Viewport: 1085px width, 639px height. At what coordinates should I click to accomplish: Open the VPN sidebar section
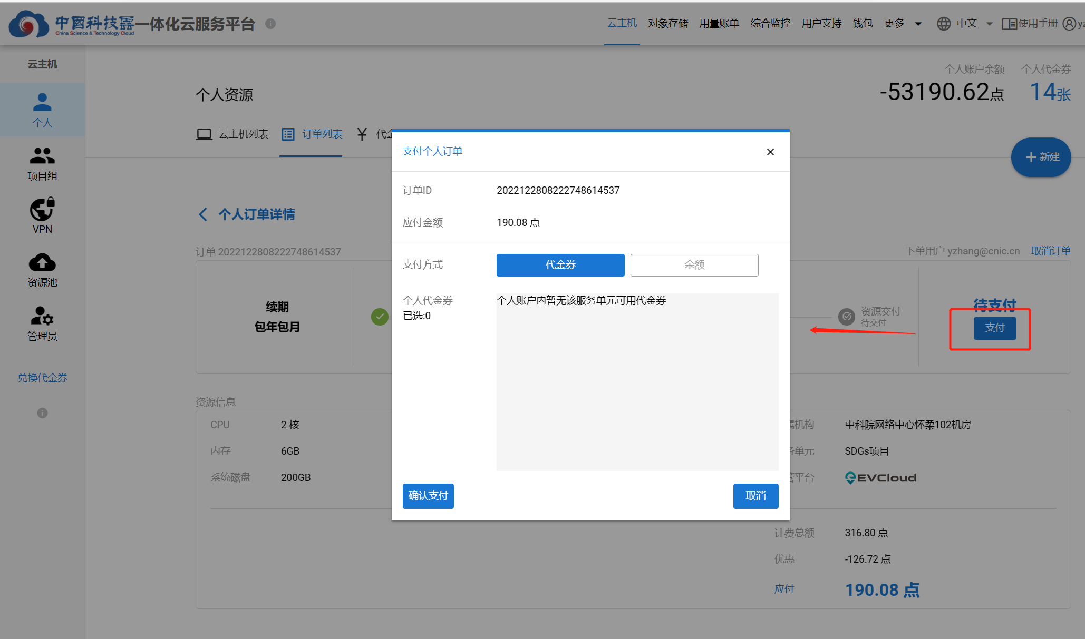[x=42, y=216]
